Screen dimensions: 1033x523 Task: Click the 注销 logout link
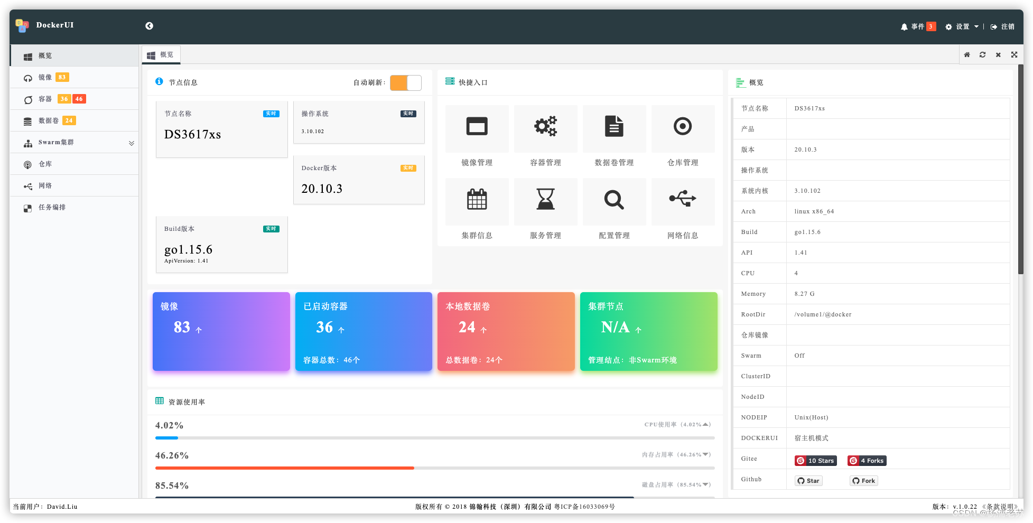tap(1002, 27)
